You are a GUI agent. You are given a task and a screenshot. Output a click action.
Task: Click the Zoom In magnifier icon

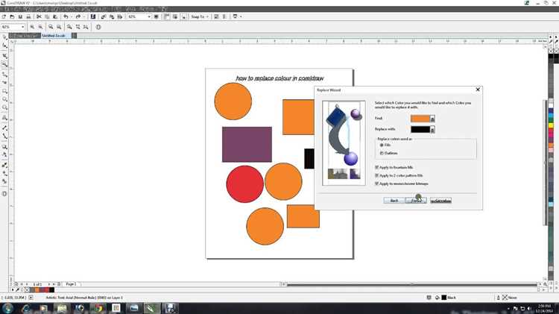(32, 27)
